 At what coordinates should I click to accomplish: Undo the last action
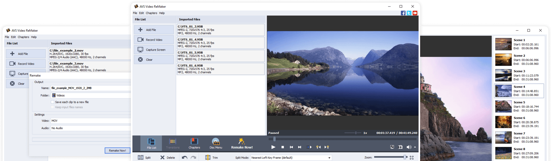click(185, 158)
